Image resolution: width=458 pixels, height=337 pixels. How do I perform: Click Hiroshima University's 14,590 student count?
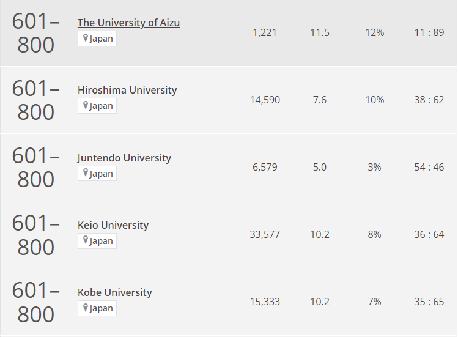click(x=265, y=100)
